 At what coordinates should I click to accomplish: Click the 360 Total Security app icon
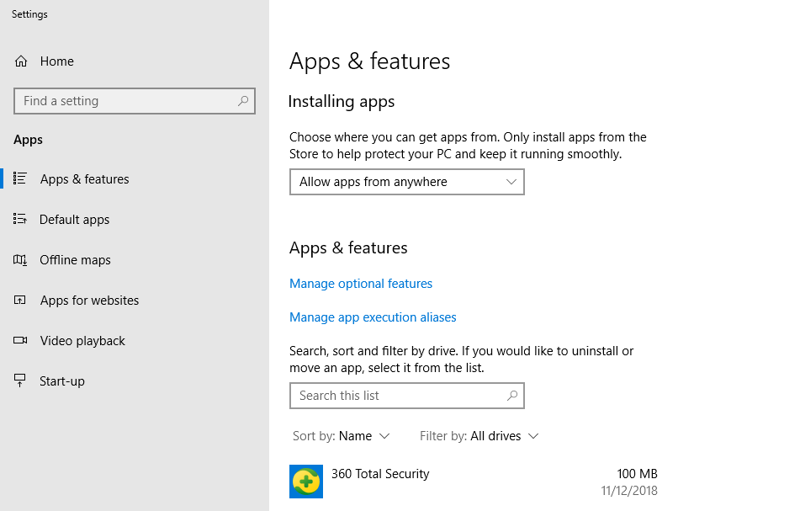click(x=306, y=482)
